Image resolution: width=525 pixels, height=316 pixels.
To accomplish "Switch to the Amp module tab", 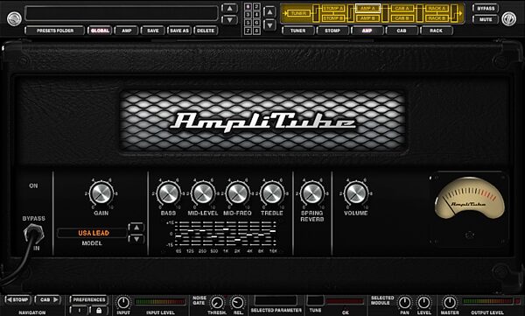I will 367,31.
